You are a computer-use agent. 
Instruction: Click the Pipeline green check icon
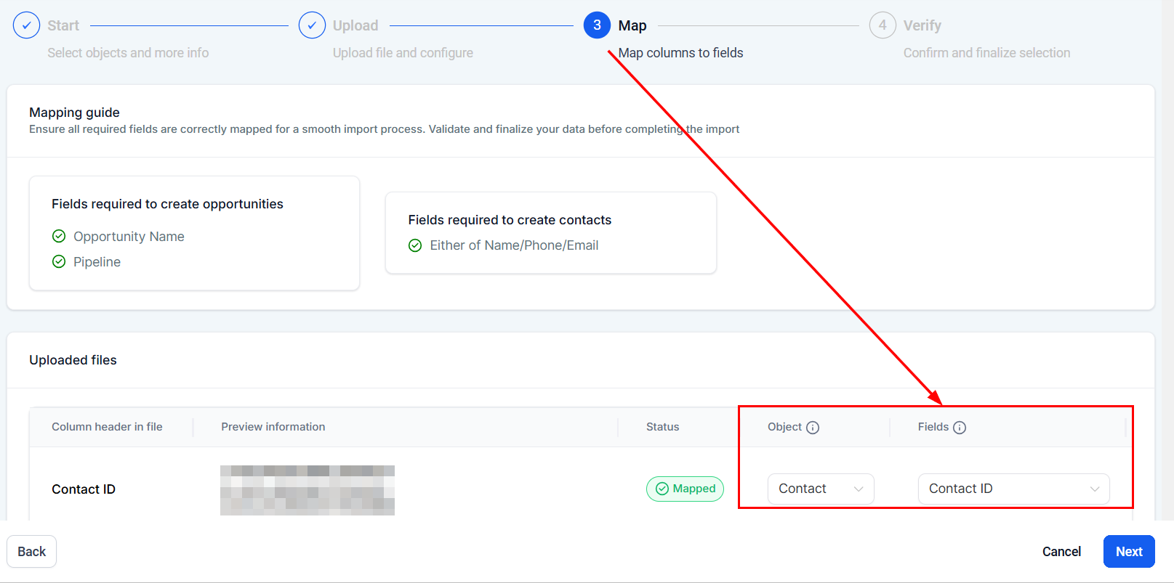[59, 261]
